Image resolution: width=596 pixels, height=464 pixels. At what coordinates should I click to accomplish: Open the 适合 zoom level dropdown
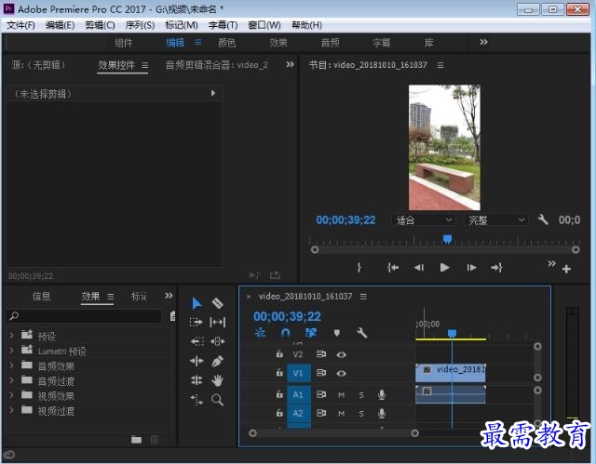pos(423,220)
